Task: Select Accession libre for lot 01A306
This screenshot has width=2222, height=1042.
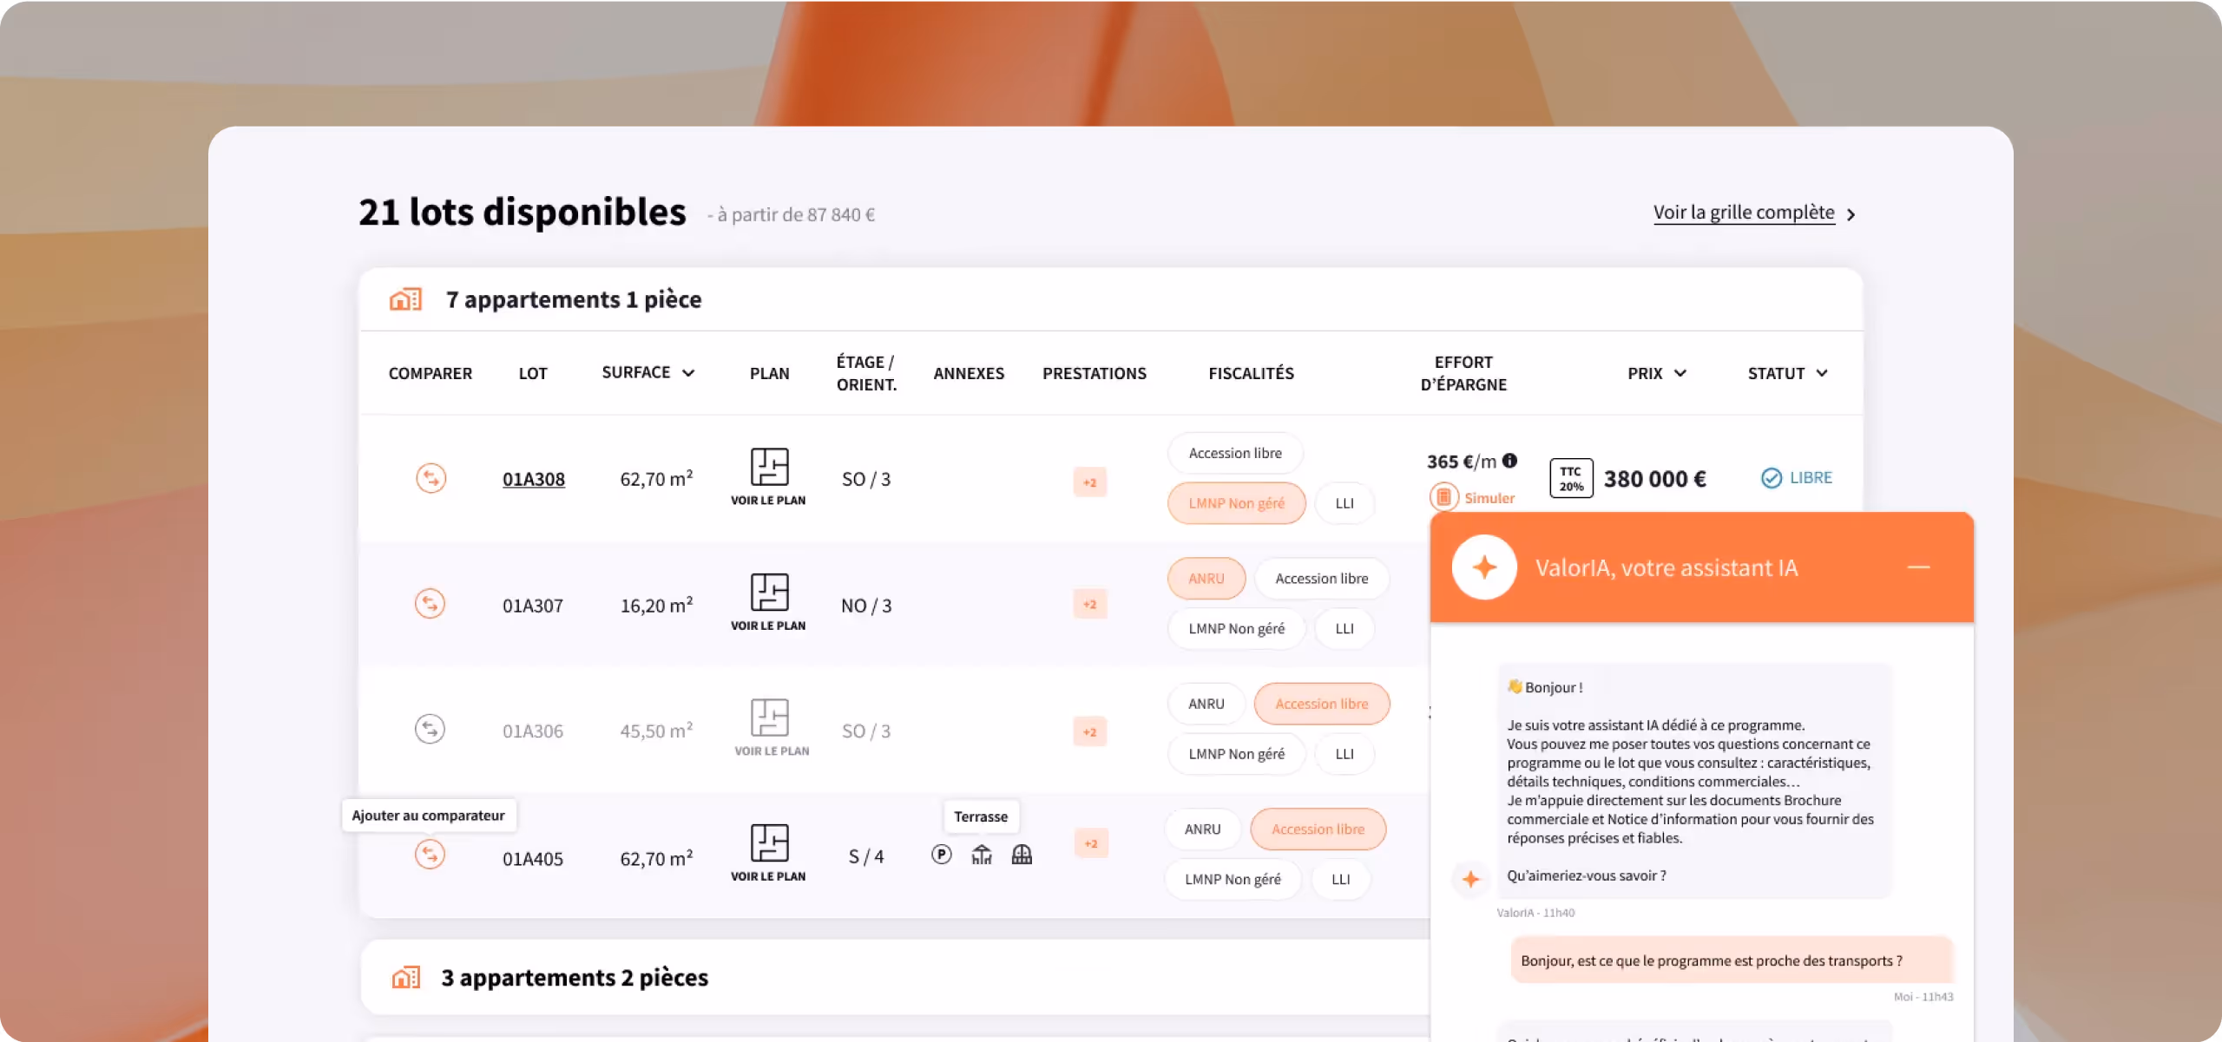Action: click(1321, 704)
